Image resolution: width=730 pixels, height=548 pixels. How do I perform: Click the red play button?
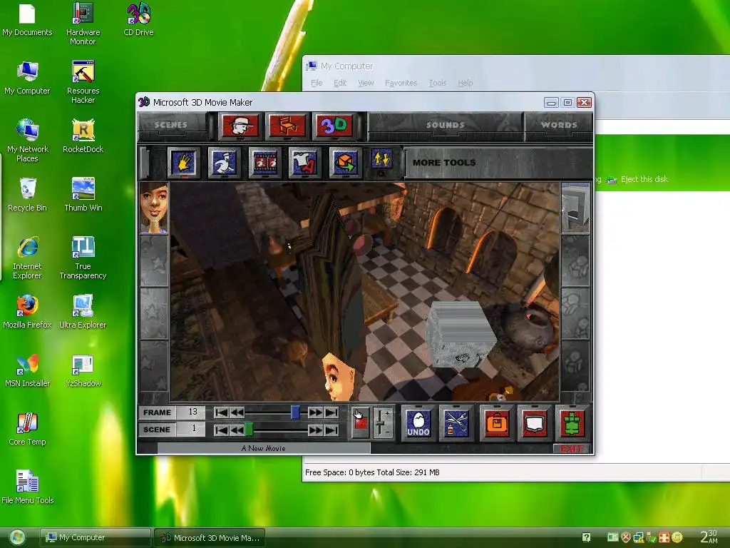coord(360,422)
